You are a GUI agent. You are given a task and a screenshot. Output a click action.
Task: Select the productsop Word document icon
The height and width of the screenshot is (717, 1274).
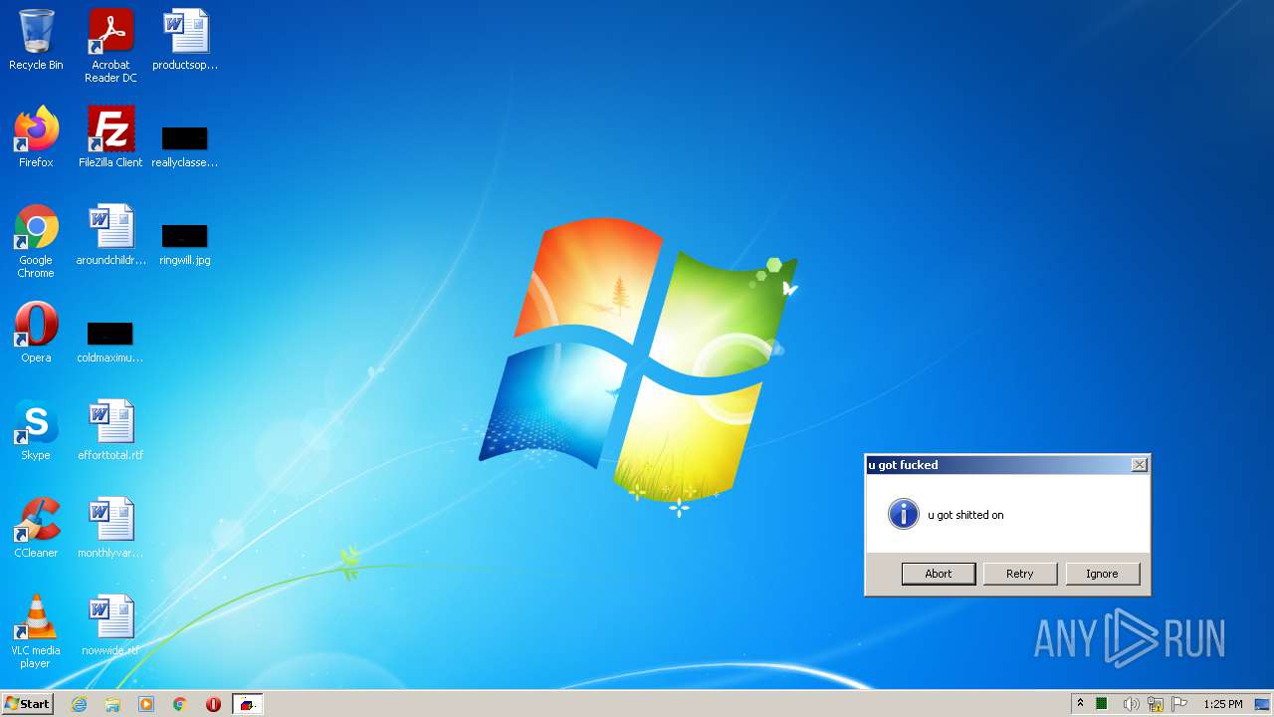point(185,40)
